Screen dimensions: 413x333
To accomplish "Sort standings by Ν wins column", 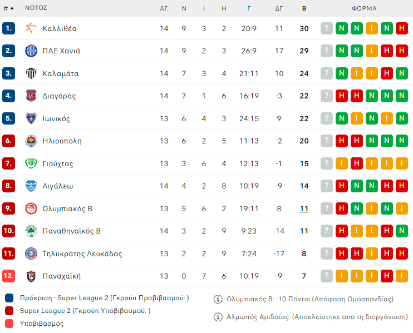I will [x=184, y=8].
